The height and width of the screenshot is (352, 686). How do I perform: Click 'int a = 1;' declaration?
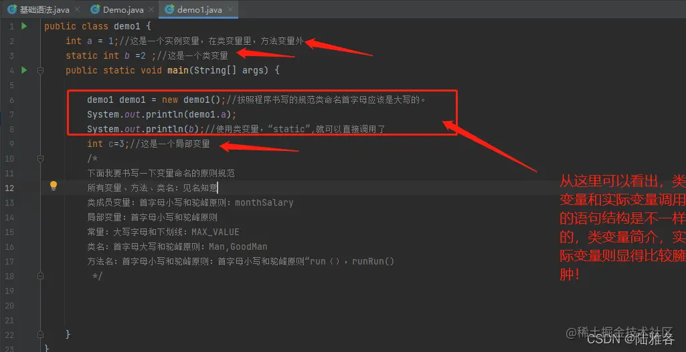(x=92, y=41)
